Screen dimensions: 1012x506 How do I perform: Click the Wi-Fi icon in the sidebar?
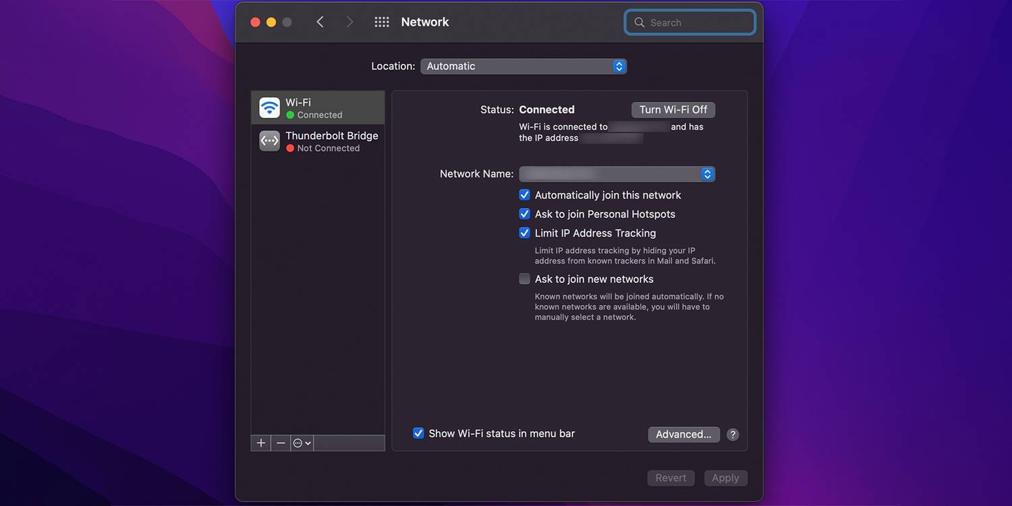(x=270, y=108)
